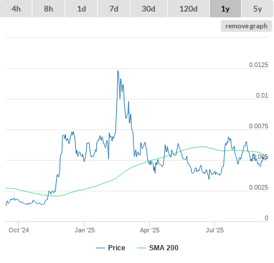This screenshot has height=263, width=274.
Task: Select the 120d range tab
Action: tap(188, 9)
